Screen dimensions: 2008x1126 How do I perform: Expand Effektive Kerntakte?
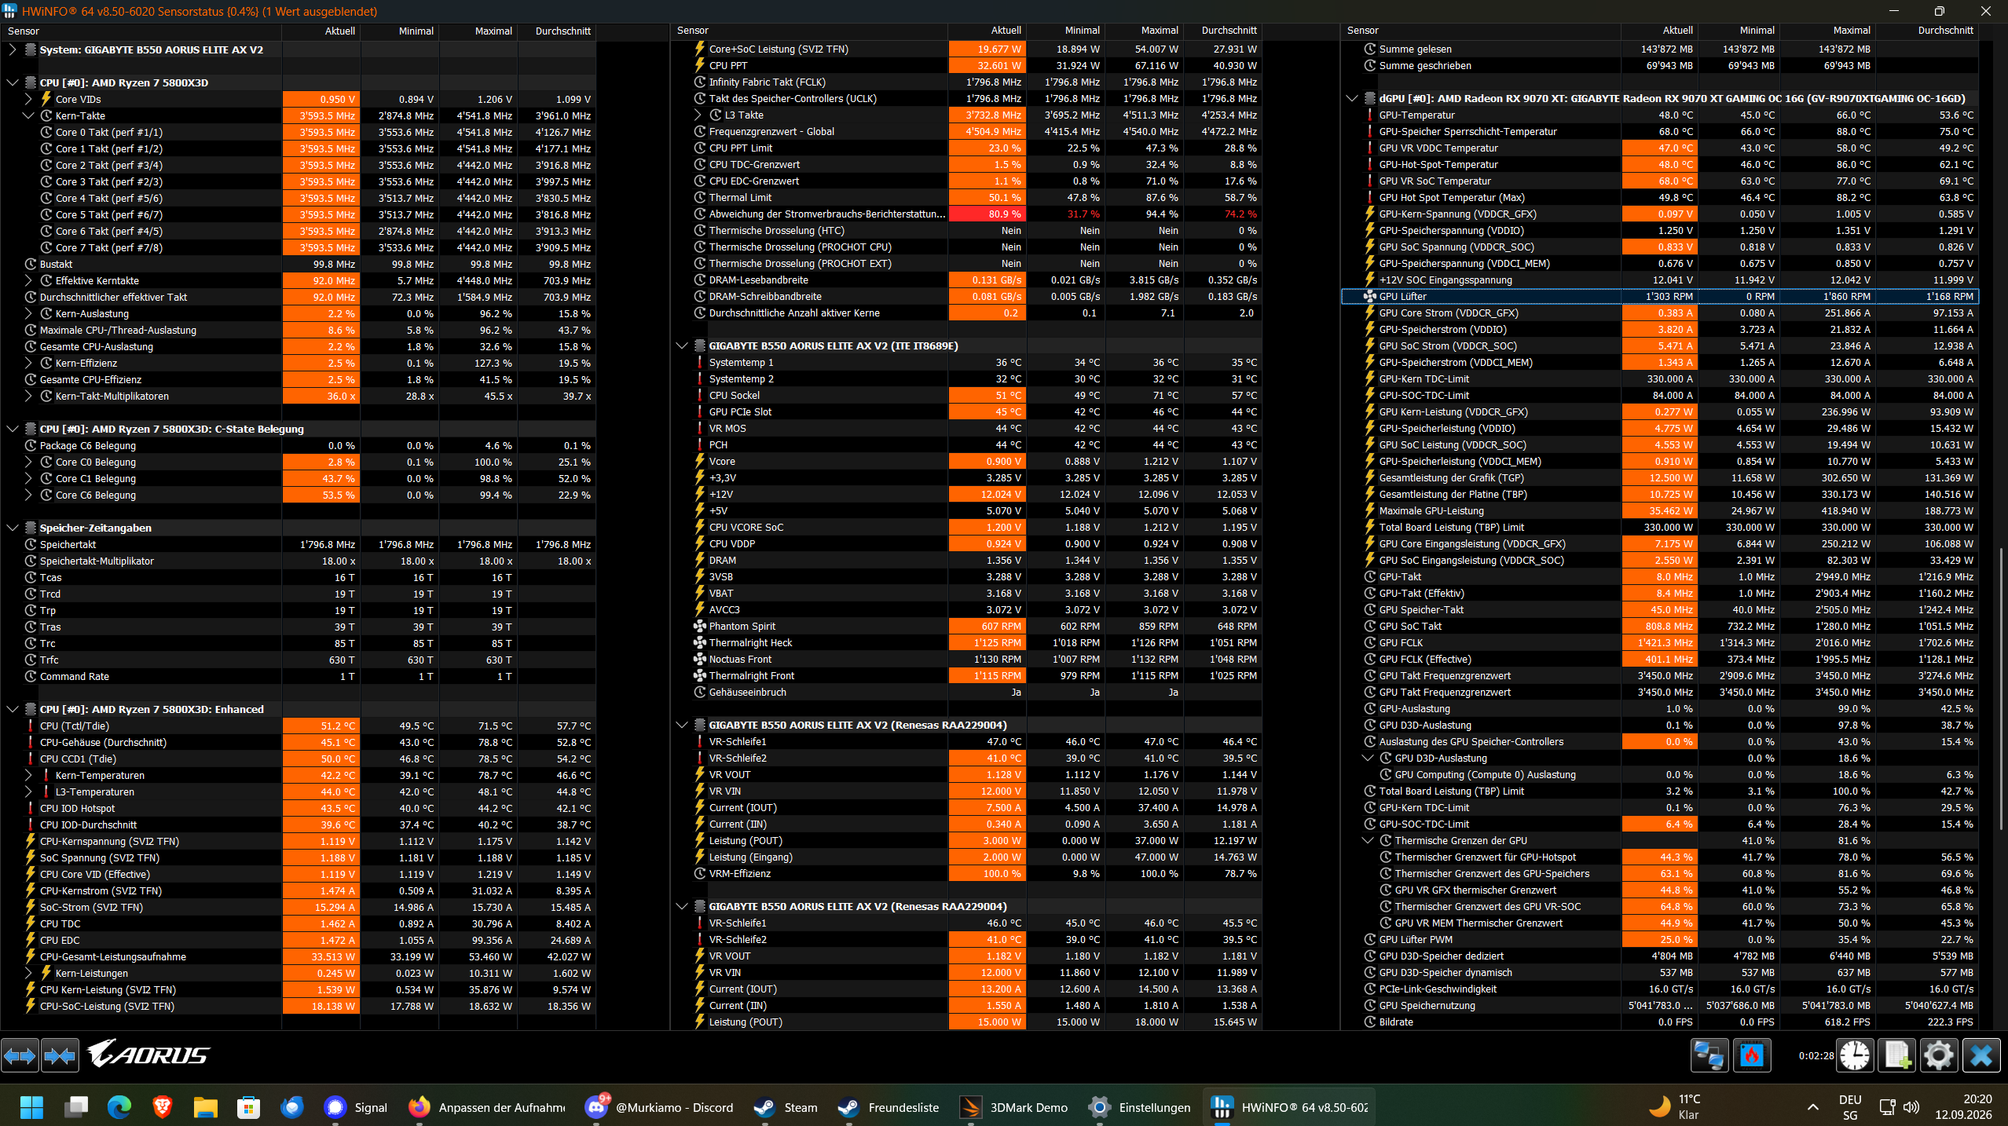28,280
